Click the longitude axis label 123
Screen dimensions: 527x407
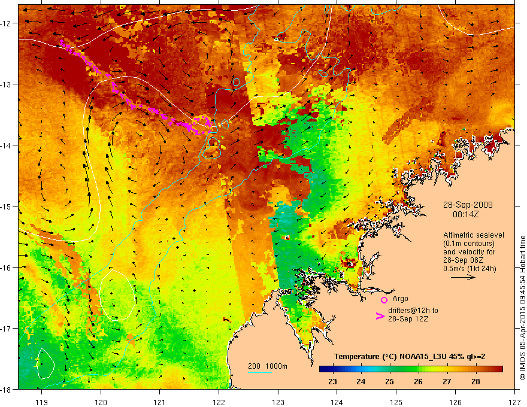click(278, 402)
